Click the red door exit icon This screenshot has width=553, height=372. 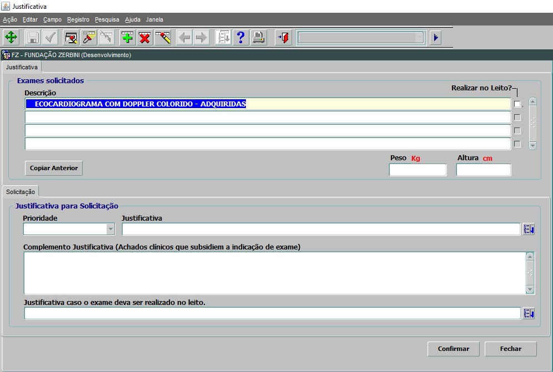(284, 37)
